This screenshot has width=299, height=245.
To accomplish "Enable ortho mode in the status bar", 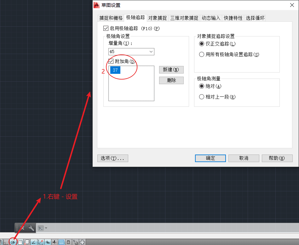I will [6, 242].
